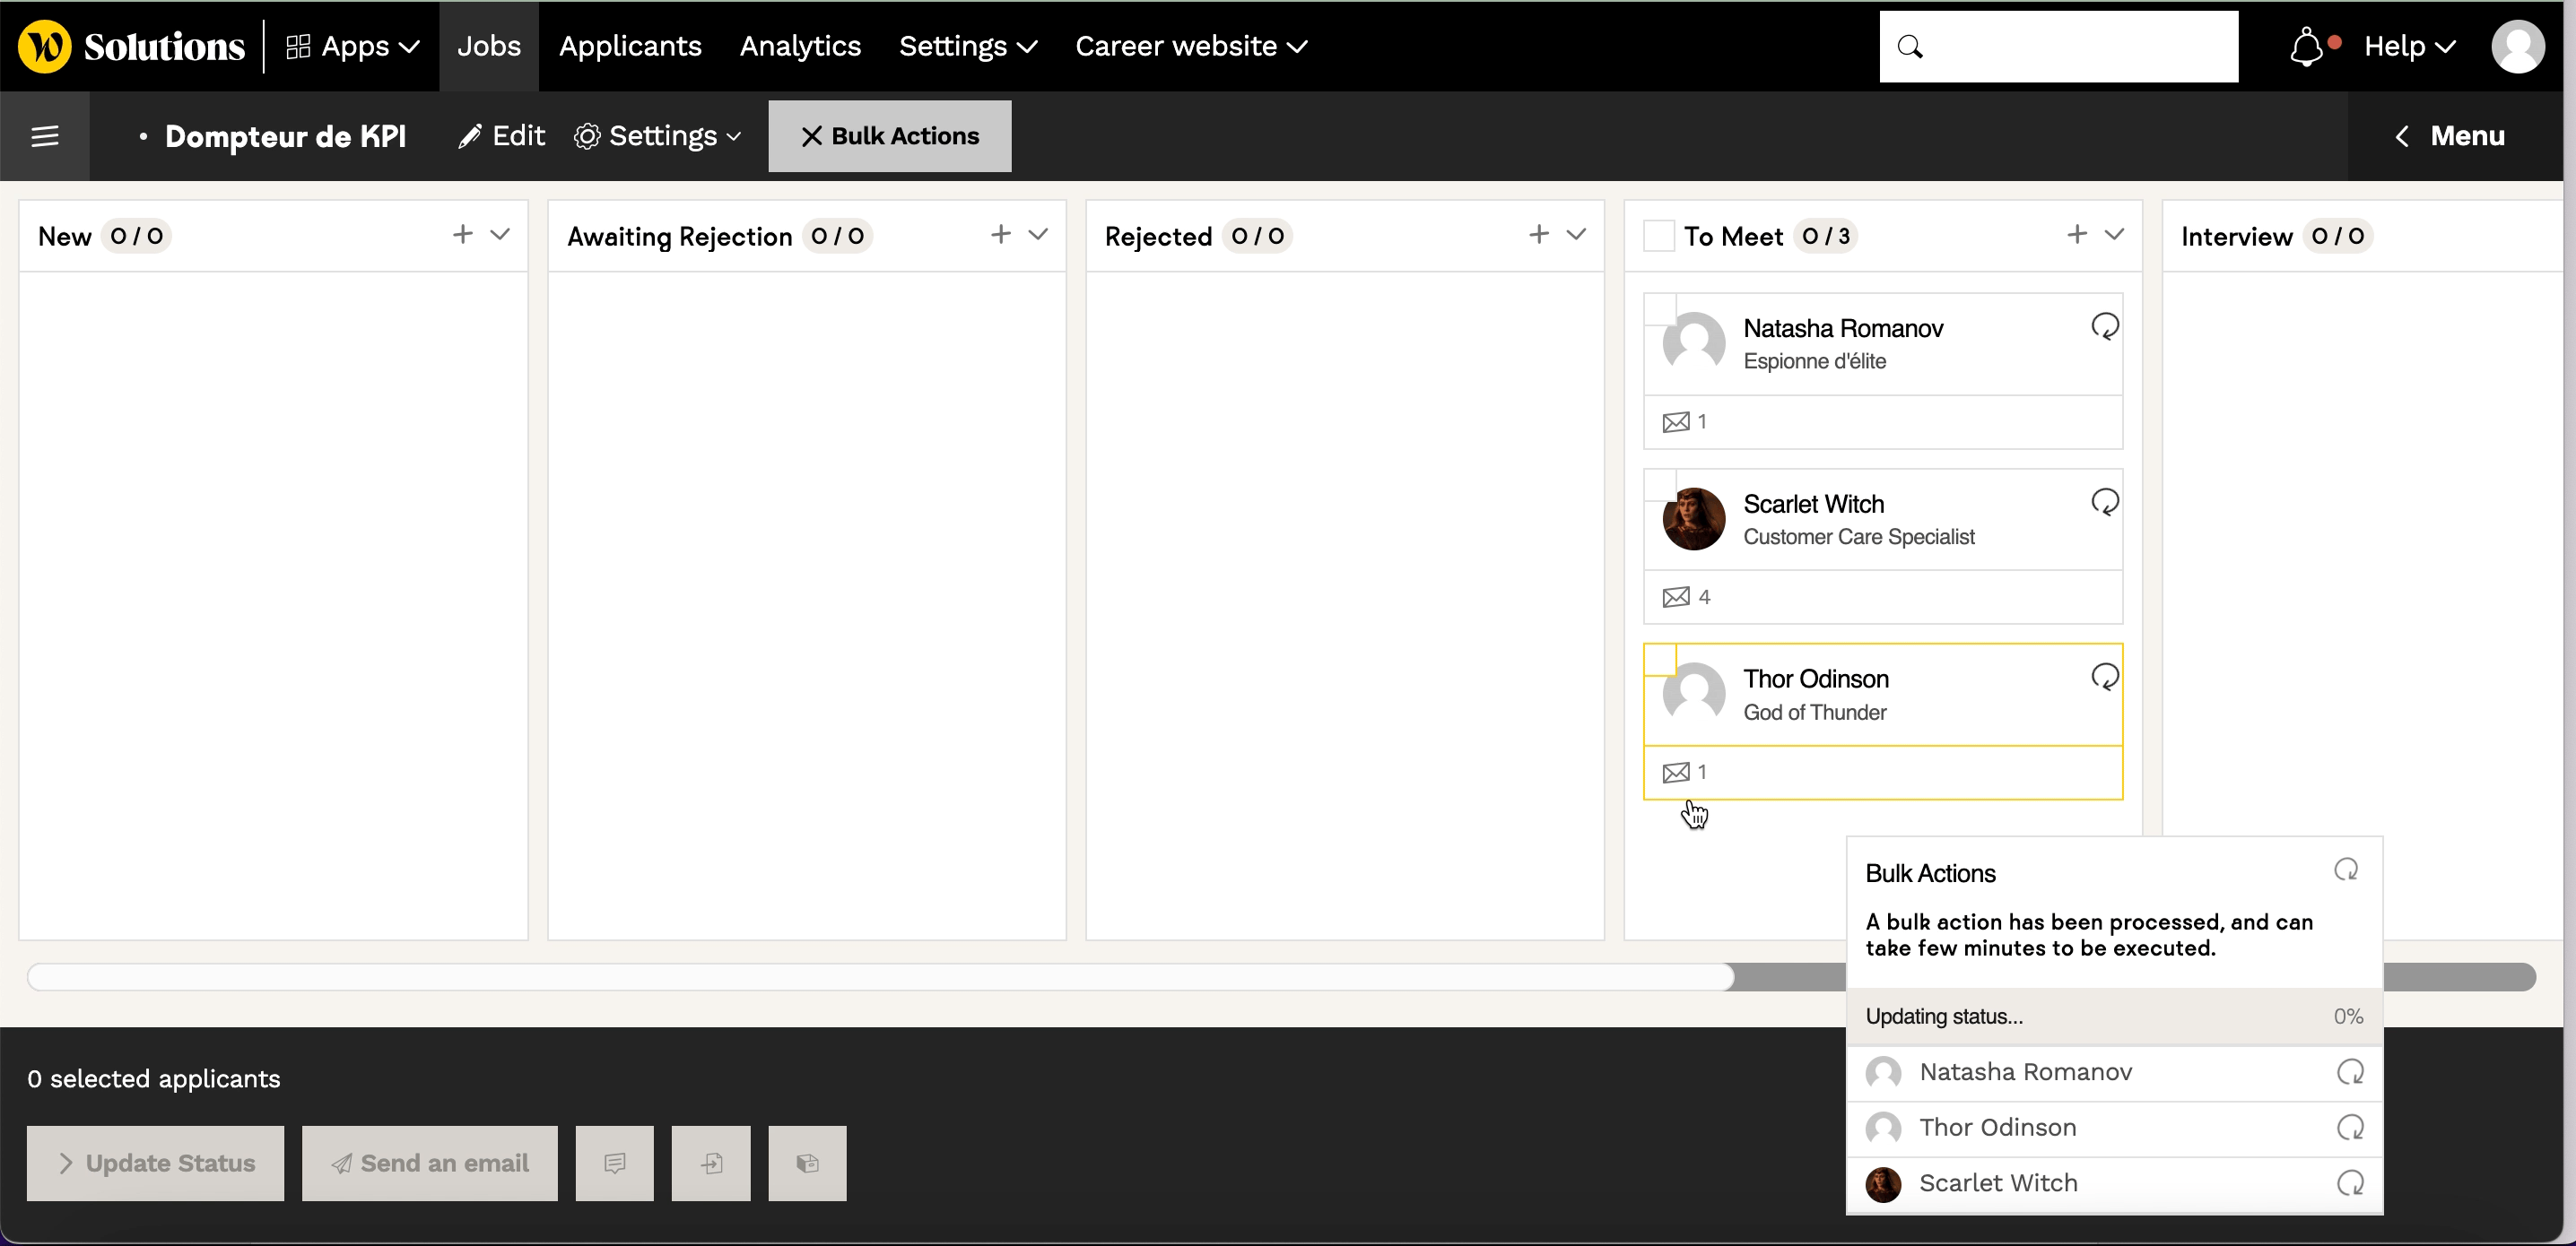Image resolution: width=2576 pixels, height=1246 pixels.
Task: Close Bulk Actions mode button
Action: 889,136
